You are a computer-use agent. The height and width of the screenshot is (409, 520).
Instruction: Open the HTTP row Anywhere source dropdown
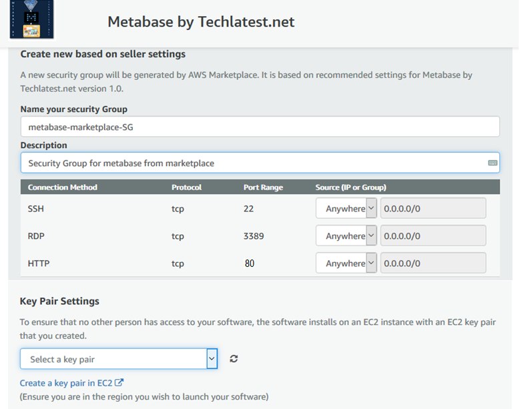click(346, 263)
